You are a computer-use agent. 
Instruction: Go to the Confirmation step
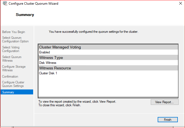pos(10,77)
